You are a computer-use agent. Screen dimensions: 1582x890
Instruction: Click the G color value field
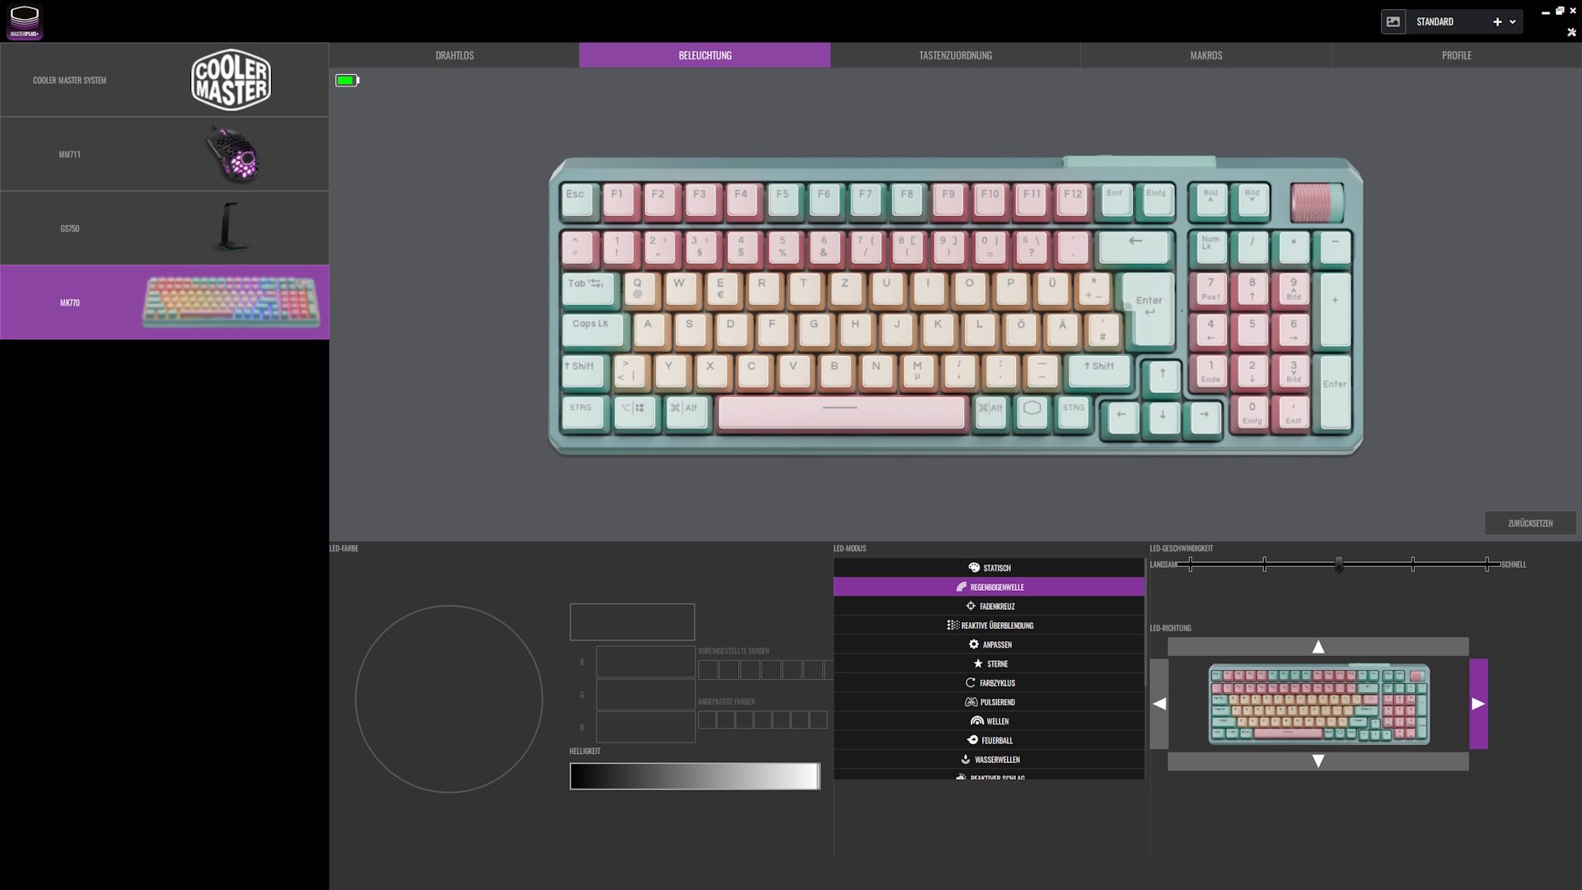click(x=645, y=695)
